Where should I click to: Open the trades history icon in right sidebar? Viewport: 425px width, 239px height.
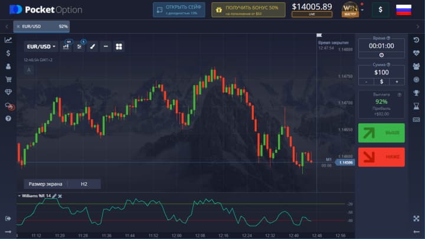coord(416,40)
